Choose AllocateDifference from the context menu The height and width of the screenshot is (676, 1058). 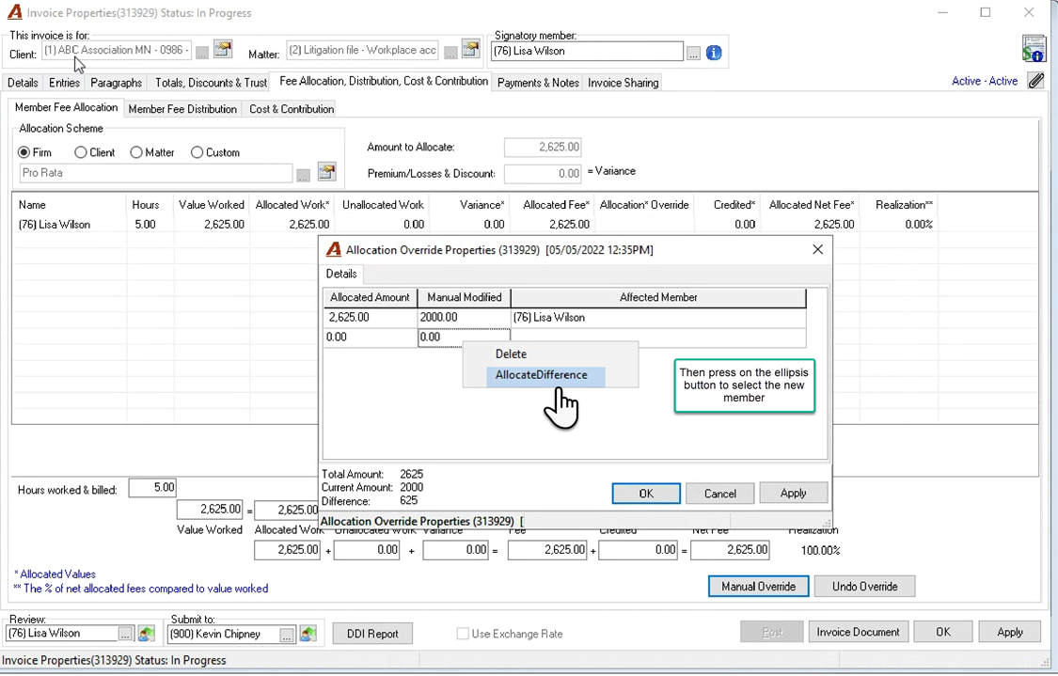click(545, 375)
